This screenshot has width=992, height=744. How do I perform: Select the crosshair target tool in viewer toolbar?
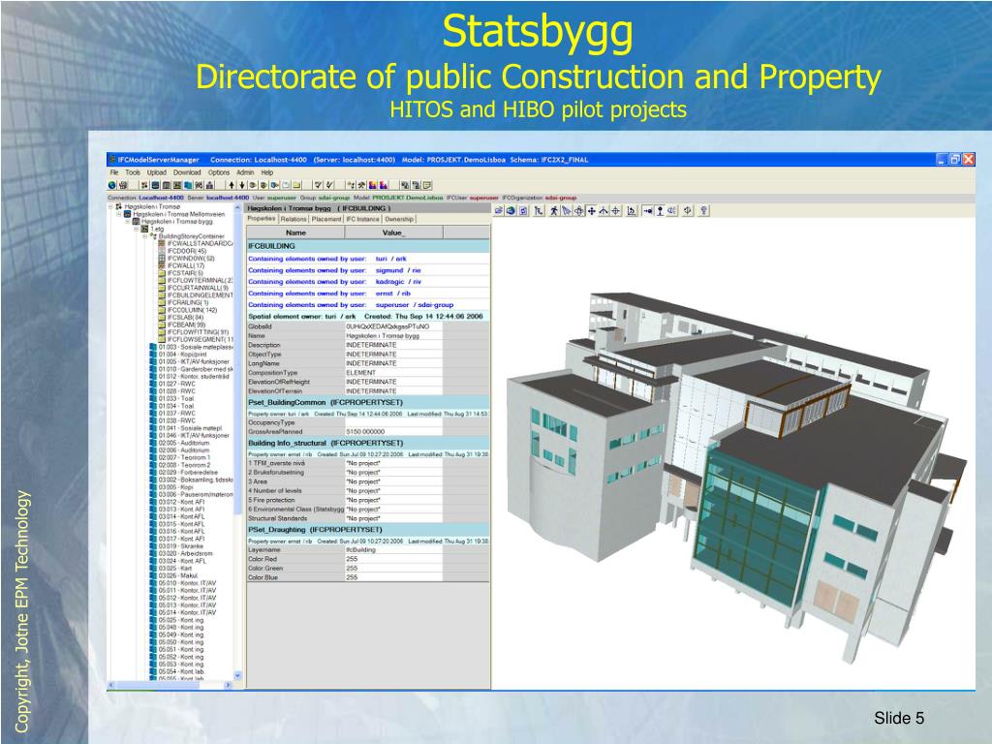pos(615,210)
